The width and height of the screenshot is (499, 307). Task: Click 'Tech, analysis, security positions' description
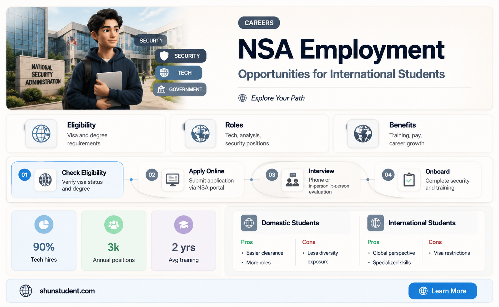(x=247, y=139)
